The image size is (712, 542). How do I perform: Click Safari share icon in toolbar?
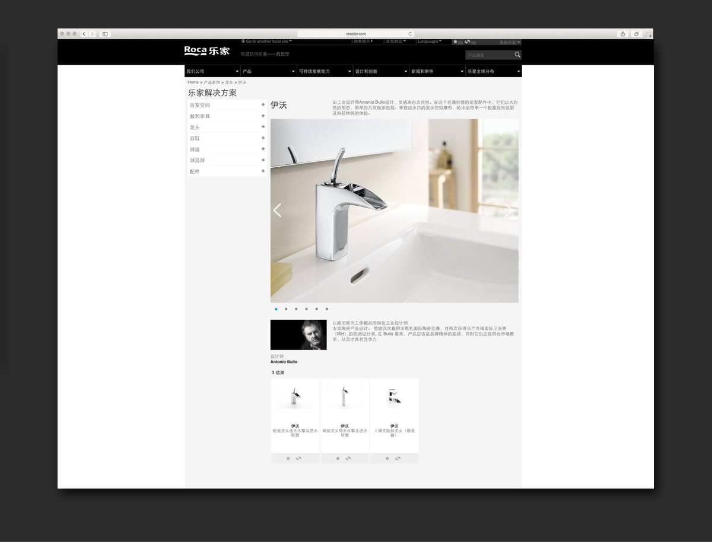(622, 34)
